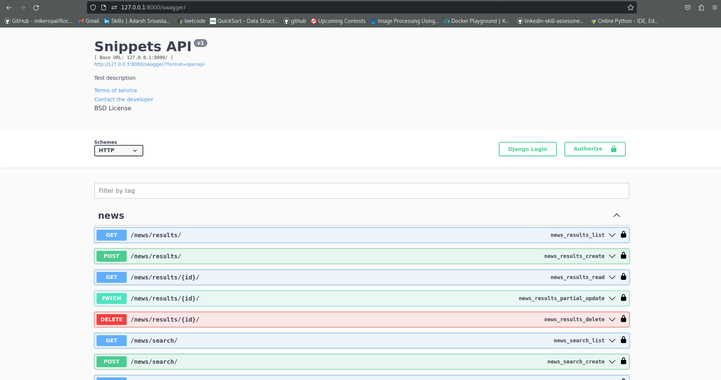Open the Gmail bookmark
Viewport: 721px width, 380px height.
89,21
